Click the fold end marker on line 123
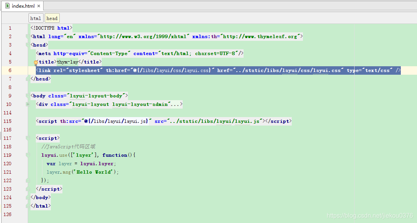 click(x=28, y=189)
